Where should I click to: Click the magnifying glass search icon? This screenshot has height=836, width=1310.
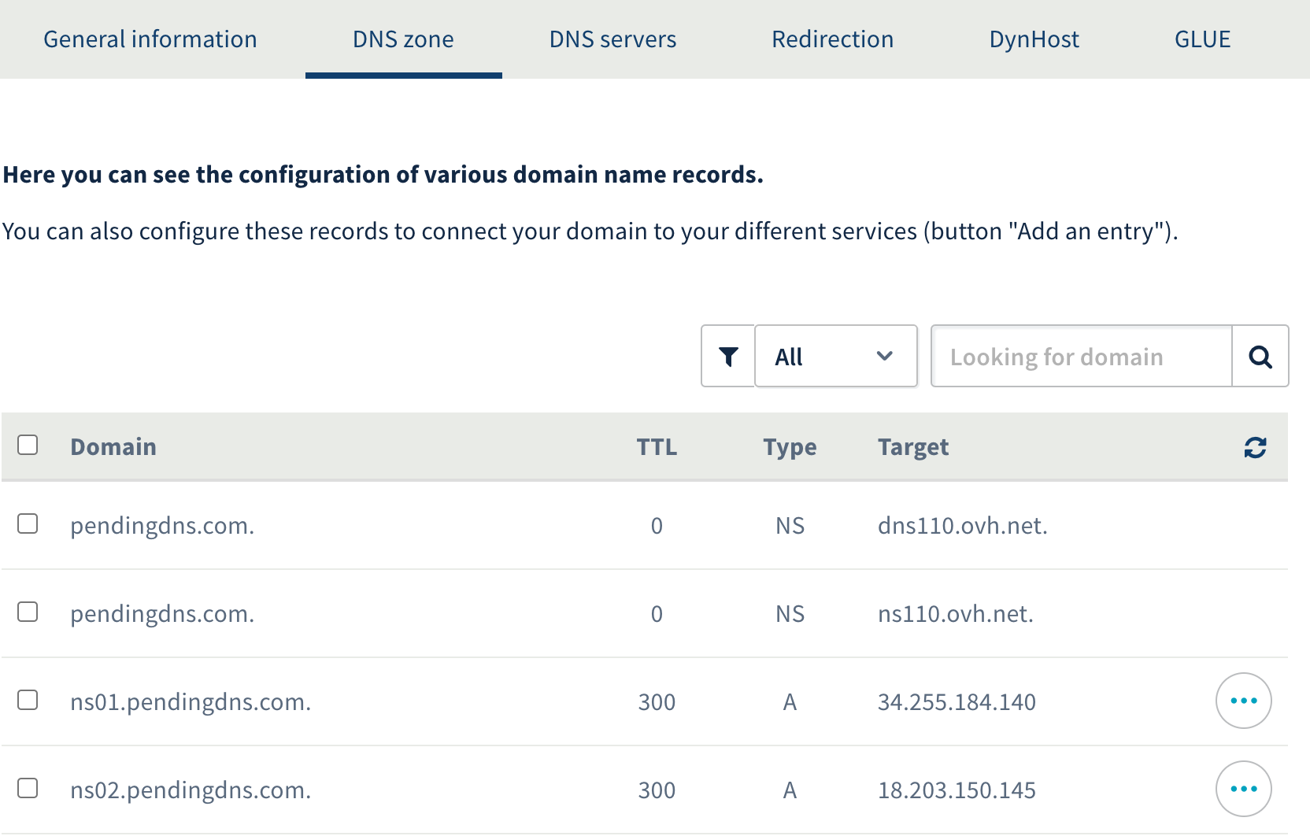(1260, 356)
